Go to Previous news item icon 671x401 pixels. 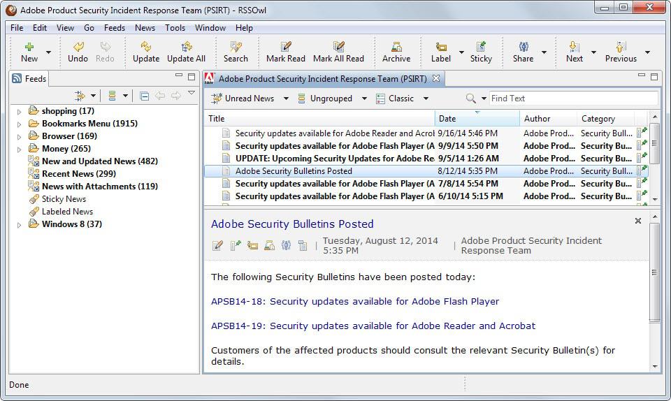(x=621, y=47)
